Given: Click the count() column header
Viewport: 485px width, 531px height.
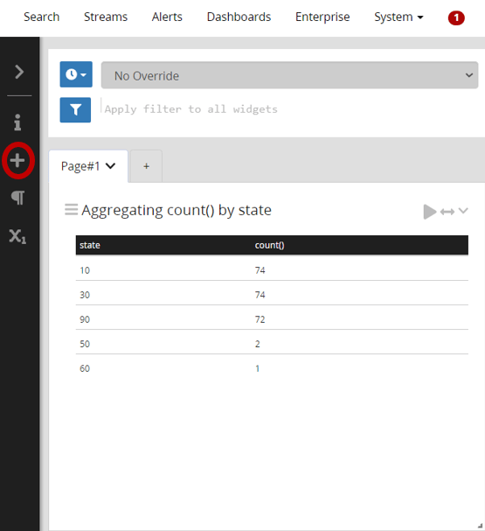Looking at the screenshot, I should pyautogui.click(x=269, y=245).
